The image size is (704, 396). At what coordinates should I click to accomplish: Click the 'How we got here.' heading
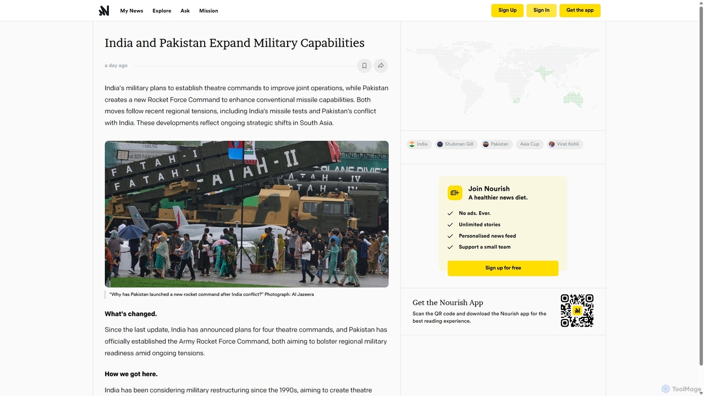point(131,374)
